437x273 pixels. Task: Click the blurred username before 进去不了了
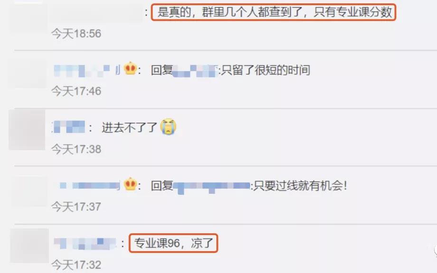coord(69,127)
